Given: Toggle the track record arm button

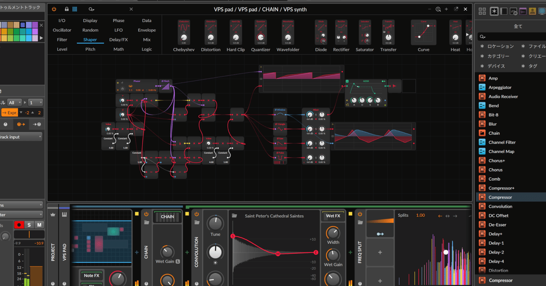Looking at the screenshot, I should tap(19, 225).
